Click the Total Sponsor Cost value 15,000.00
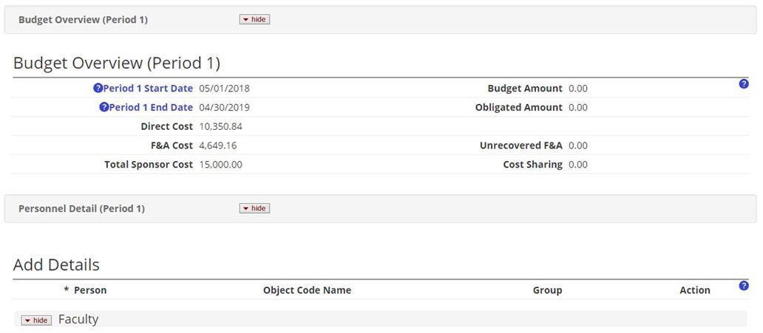Image resolution: width=763 pixels, height=333 pixels. pyautogui.click(x=220, y=165)
